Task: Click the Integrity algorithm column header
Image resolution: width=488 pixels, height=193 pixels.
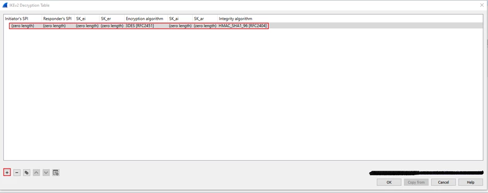Action: click(x=236, y=19)
